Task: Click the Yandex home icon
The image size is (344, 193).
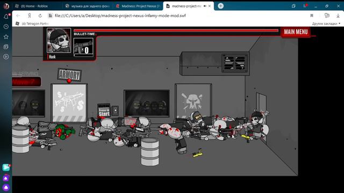Action: click(x=29, y=16)
